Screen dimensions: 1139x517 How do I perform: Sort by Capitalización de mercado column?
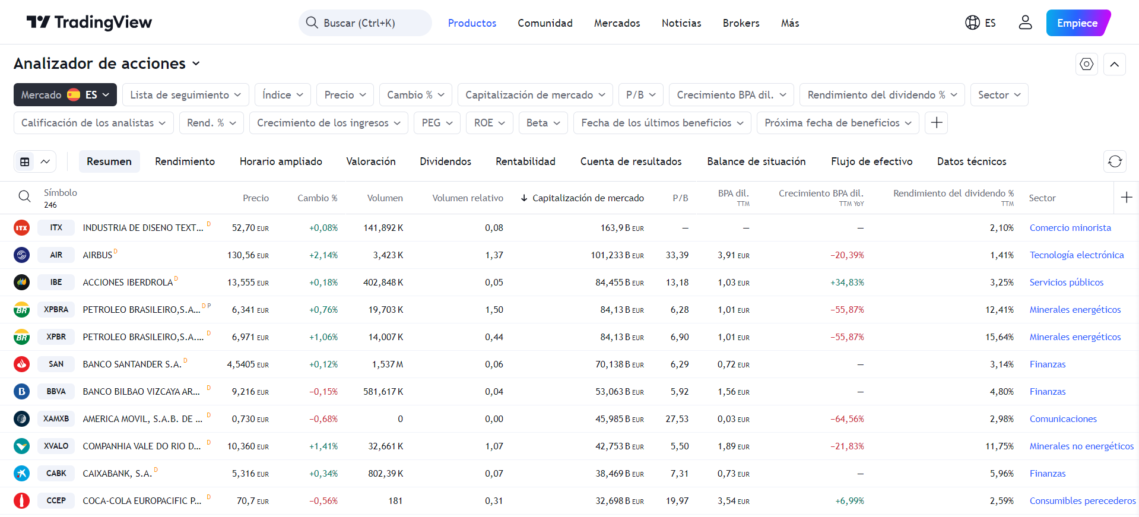point(587,198)
